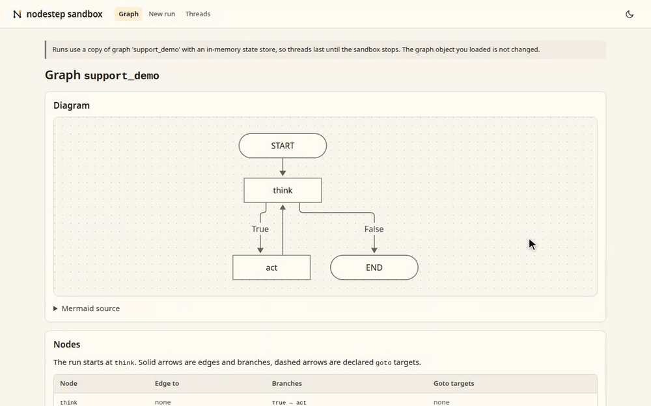
Task: Expand the Mermaid source section
Action: [87, 308]
